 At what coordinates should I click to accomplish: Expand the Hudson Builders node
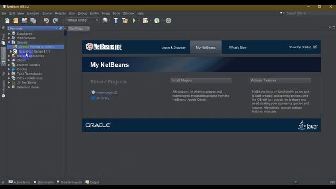(9, 65)
